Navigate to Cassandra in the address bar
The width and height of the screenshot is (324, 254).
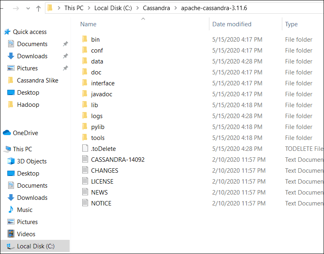[156, 8]
